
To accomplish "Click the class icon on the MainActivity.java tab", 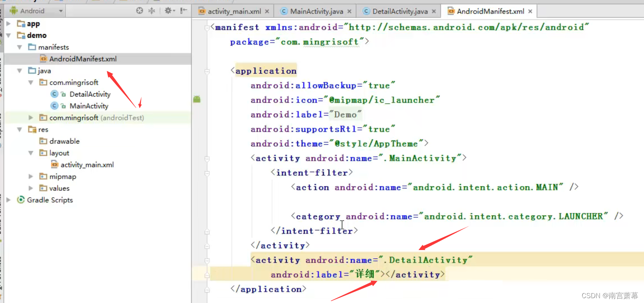I will pos(284,11).
